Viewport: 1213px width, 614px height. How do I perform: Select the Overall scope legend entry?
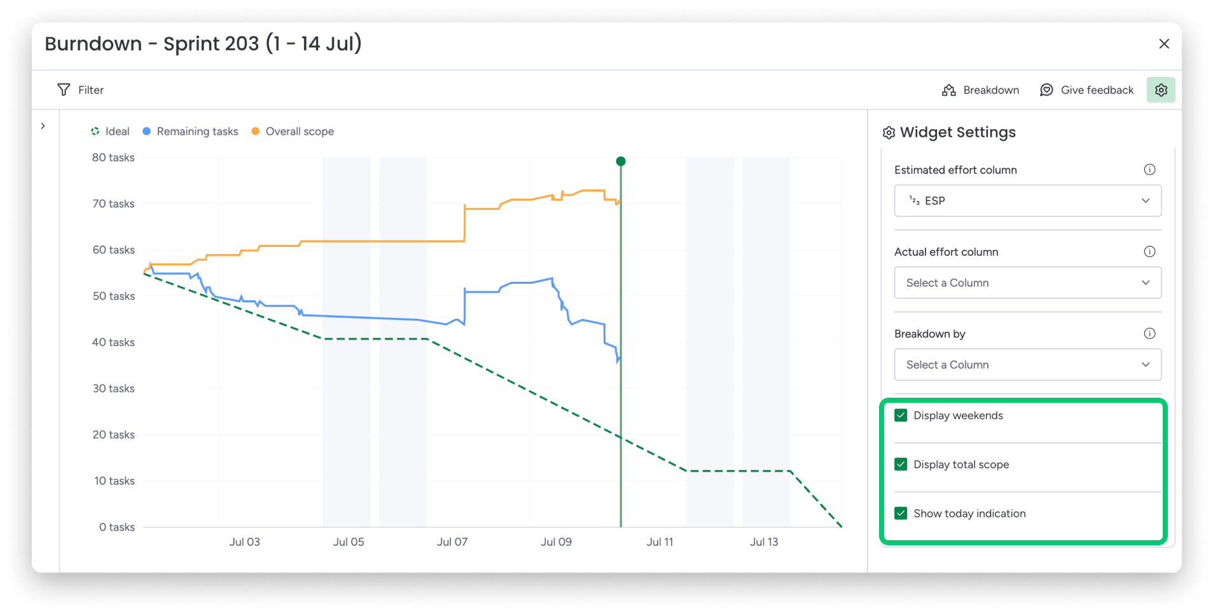coord(300,131)
